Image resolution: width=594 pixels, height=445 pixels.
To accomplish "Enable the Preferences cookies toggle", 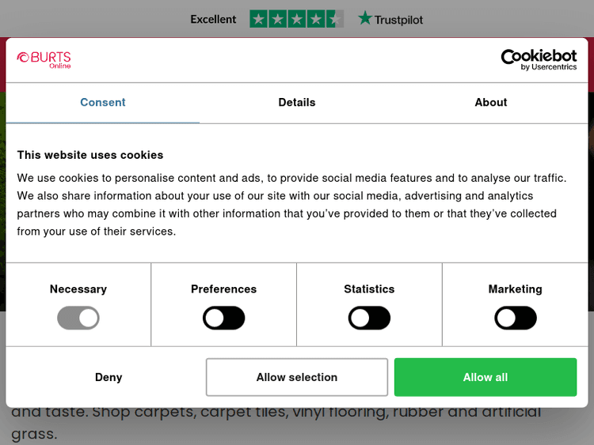I will pyautogui.click(x=224, y=319).
